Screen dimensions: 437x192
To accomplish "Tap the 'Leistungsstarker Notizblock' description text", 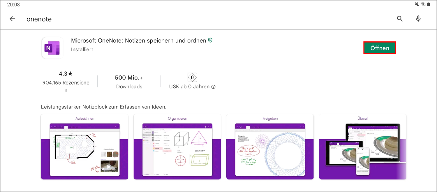I will (x=104, y=107).
